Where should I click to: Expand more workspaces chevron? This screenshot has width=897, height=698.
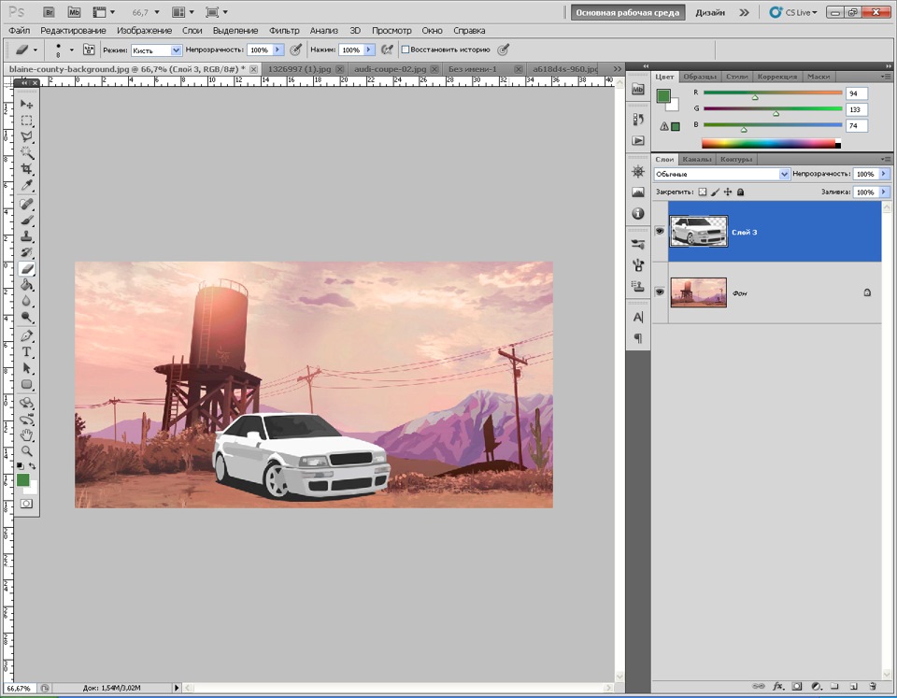click(744, 12)
